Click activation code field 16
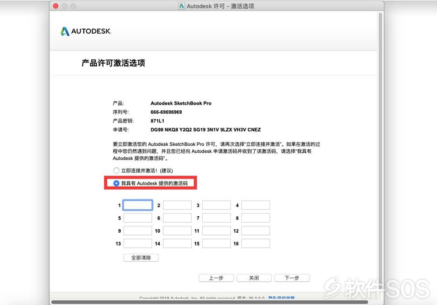 256,243
